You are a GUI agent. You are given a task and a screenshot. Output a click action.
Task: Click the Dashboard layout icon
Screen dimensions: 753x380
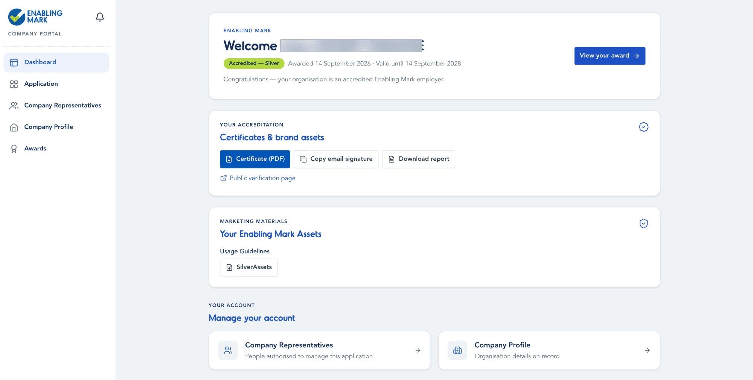pos(14,63)
